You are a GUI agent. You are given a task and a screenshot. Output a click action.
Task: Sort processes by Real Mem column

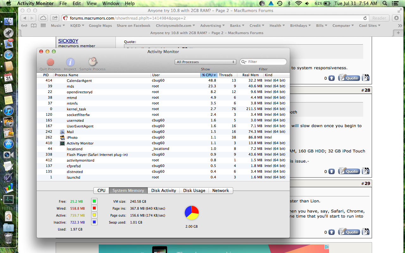251,75
